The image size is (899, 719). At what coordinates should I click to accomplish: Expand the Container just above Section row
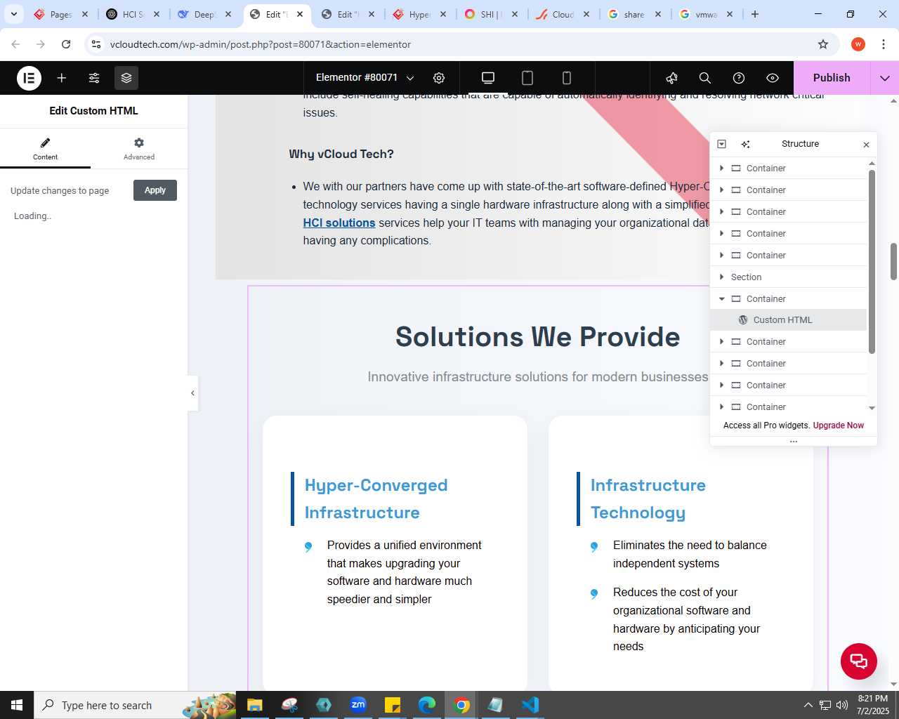pos(721,256)
